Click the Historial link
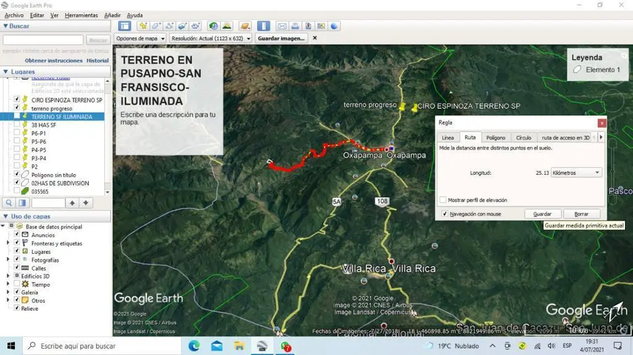Image resolution: width=633 pixels, height=355 pixels. [x=97, y=61]
